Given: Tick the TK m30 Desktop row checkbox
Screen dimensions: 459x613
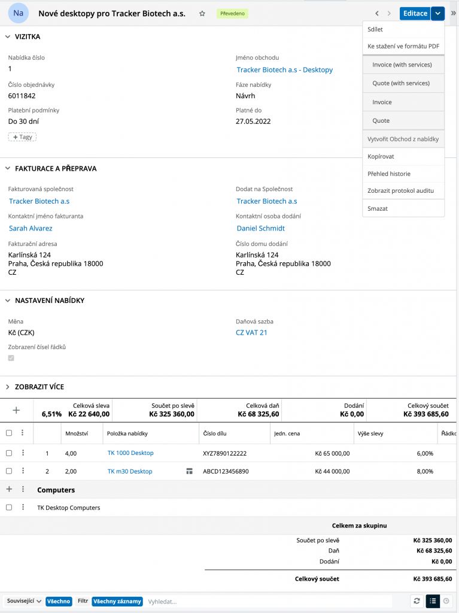Looking at the screenshot, I should coord(9,471).
